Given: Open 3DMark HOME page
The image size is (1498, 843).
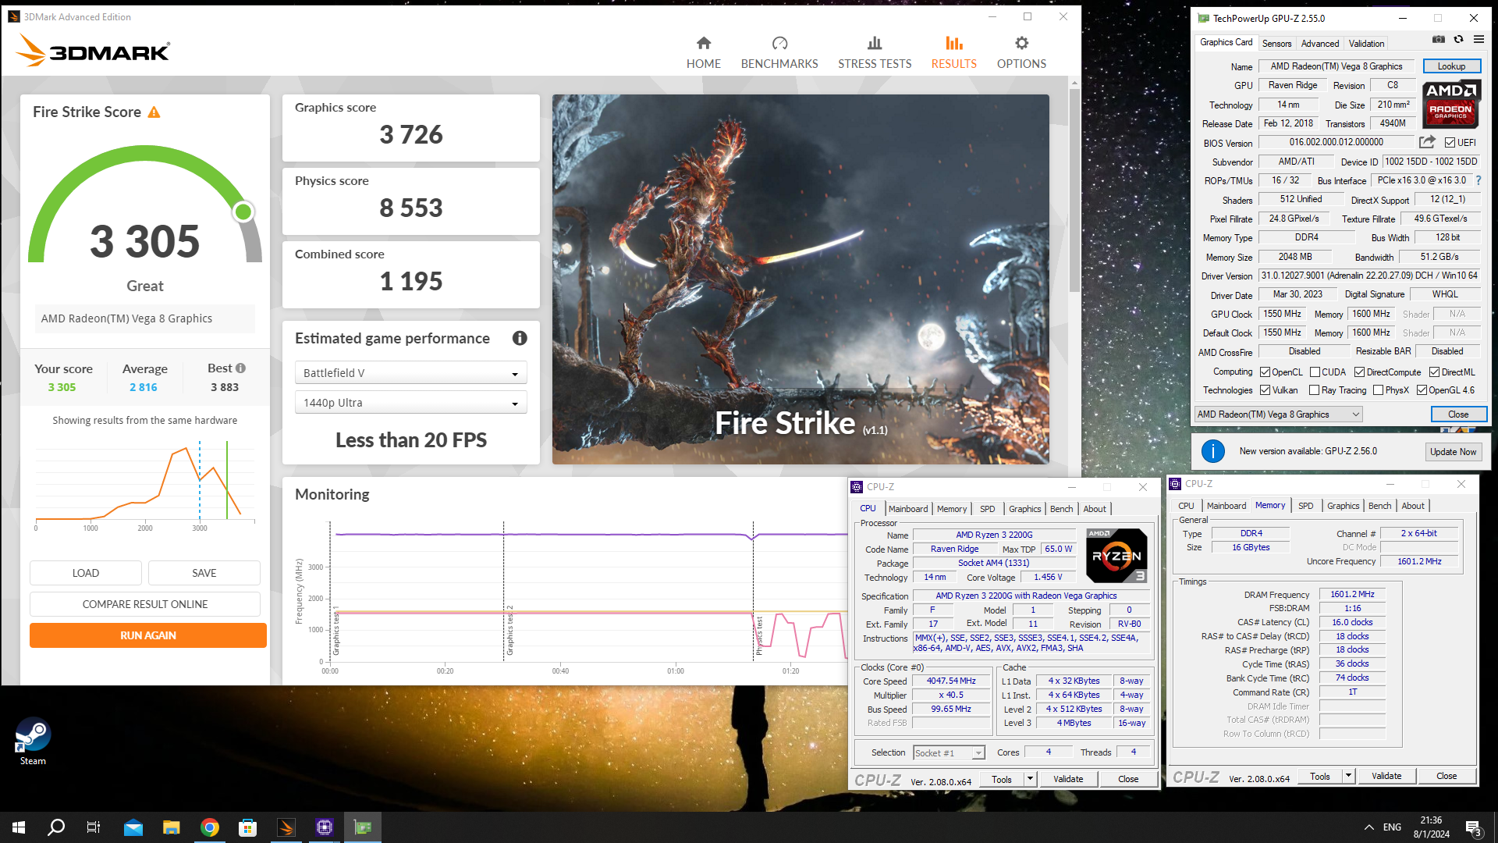Looking at the screenshot, I should click(x=703, y=52).
